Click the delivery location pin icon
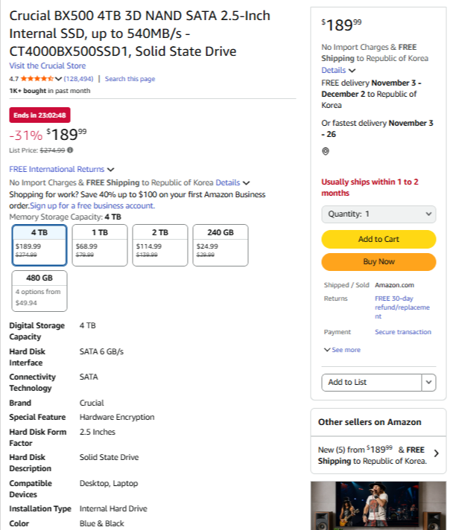453x530 pixels. click(x=326, y=151)
